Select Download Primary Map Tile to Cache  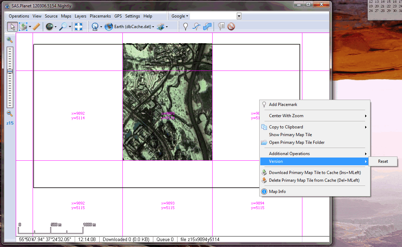tap(314, 173)
